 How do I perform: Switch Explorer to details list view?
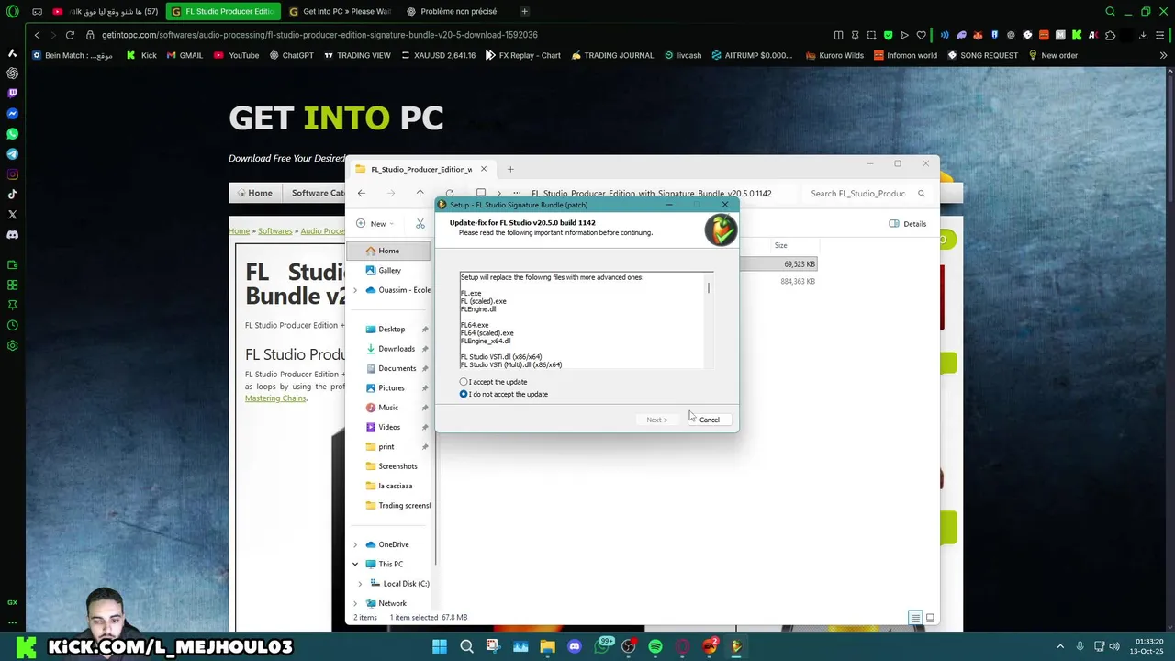point(915,618)
